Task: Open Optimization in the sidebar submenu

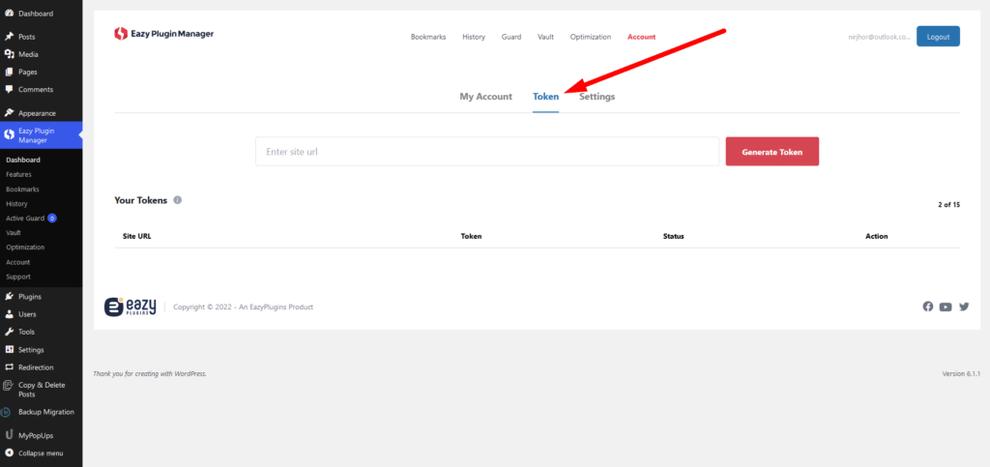Action: [25, 248]
